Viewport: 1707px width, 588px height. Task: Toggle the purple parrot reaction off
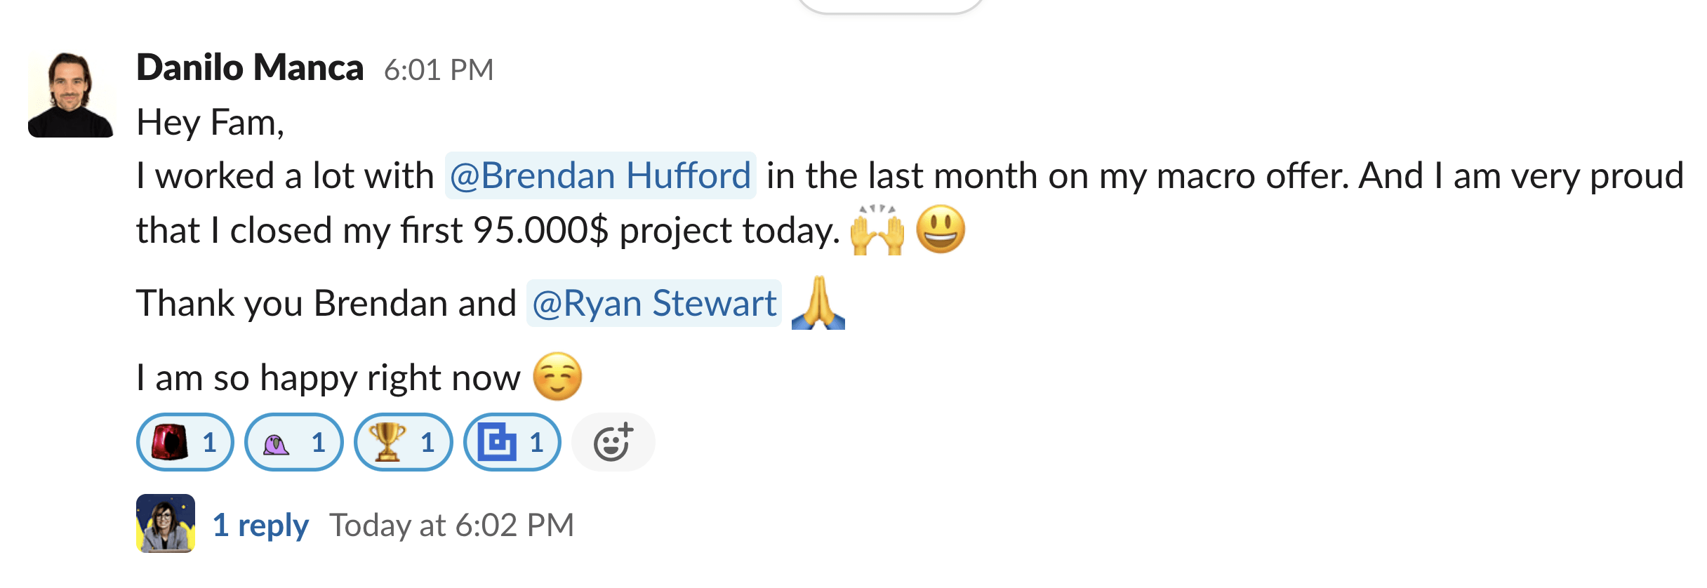coord(294,441)
